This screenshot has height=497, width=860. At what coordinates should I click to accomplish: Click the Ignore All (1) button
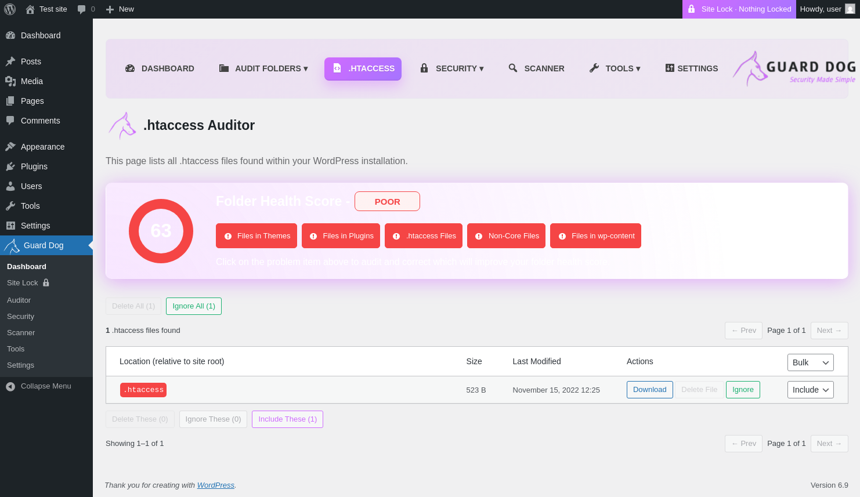194,306
